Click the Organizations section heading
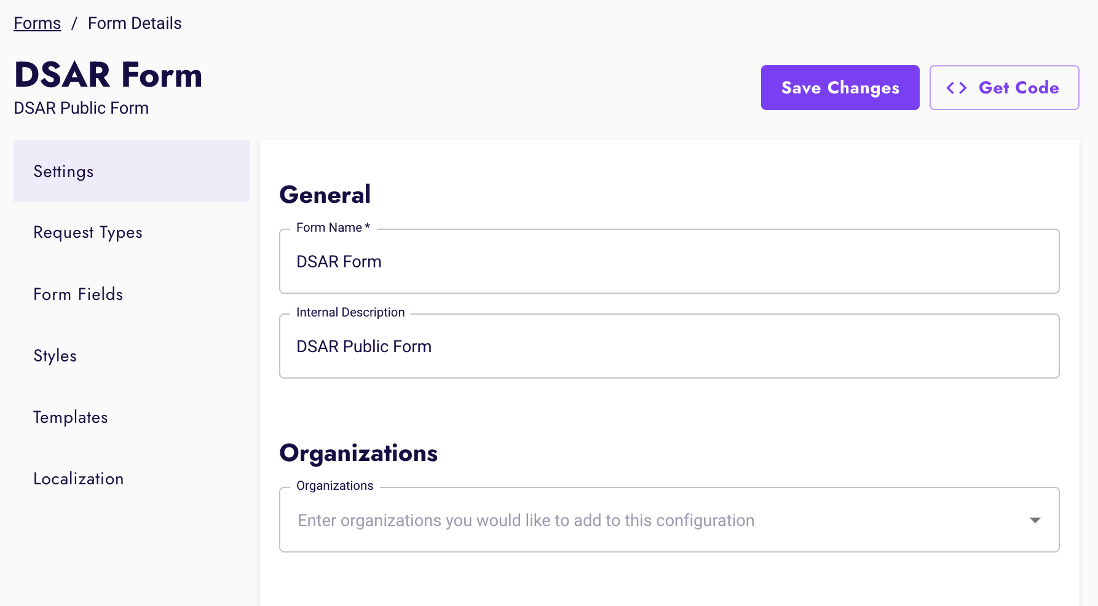This screenshot has width=1098, height=606. click(358, 453)
